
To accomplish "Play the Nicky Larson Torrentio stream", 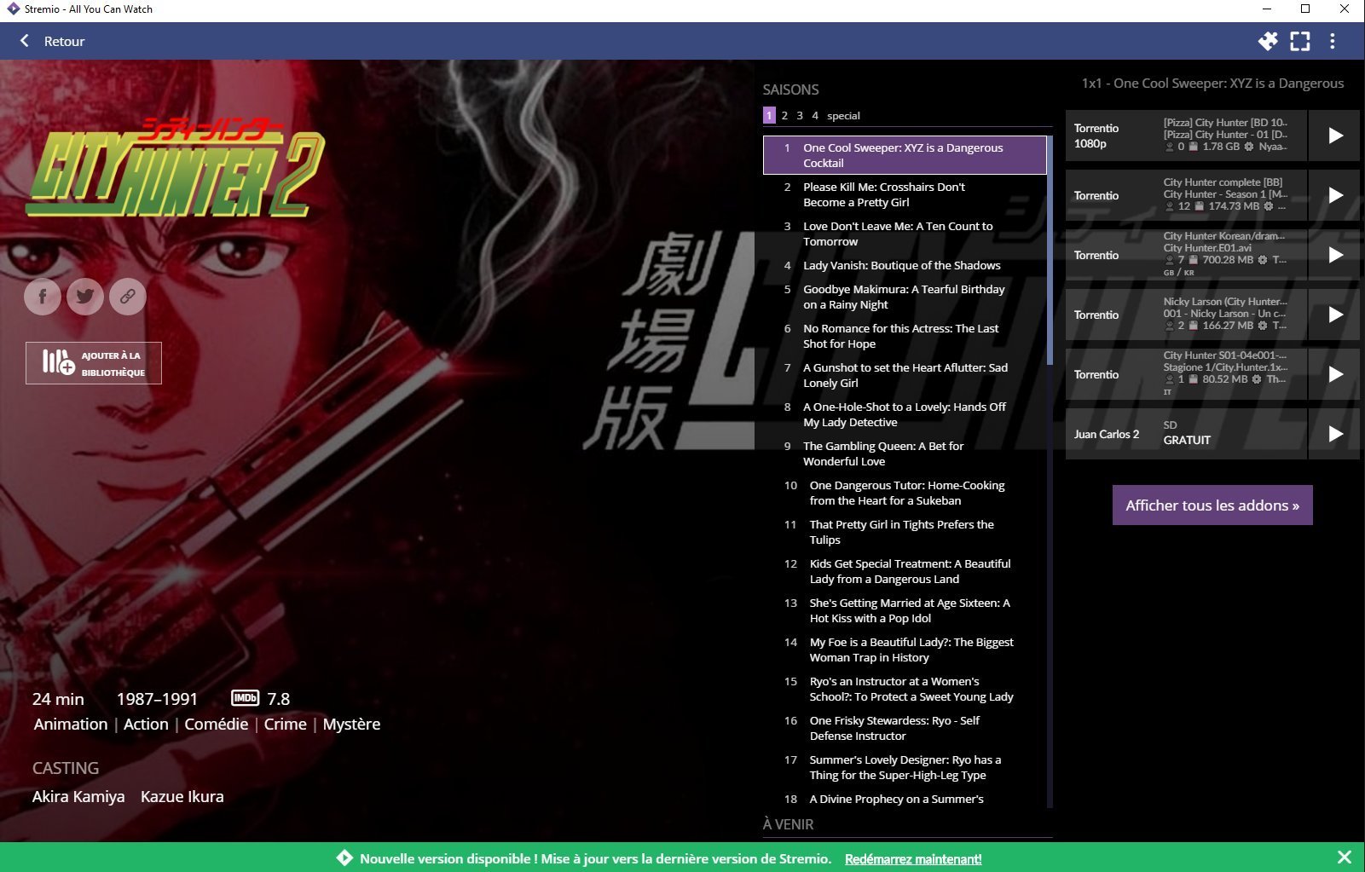I will 1335,315.
